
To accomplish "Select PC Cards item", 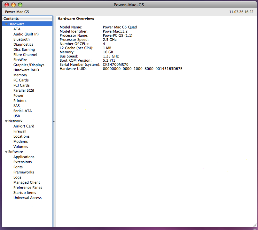I will [21, 80].
